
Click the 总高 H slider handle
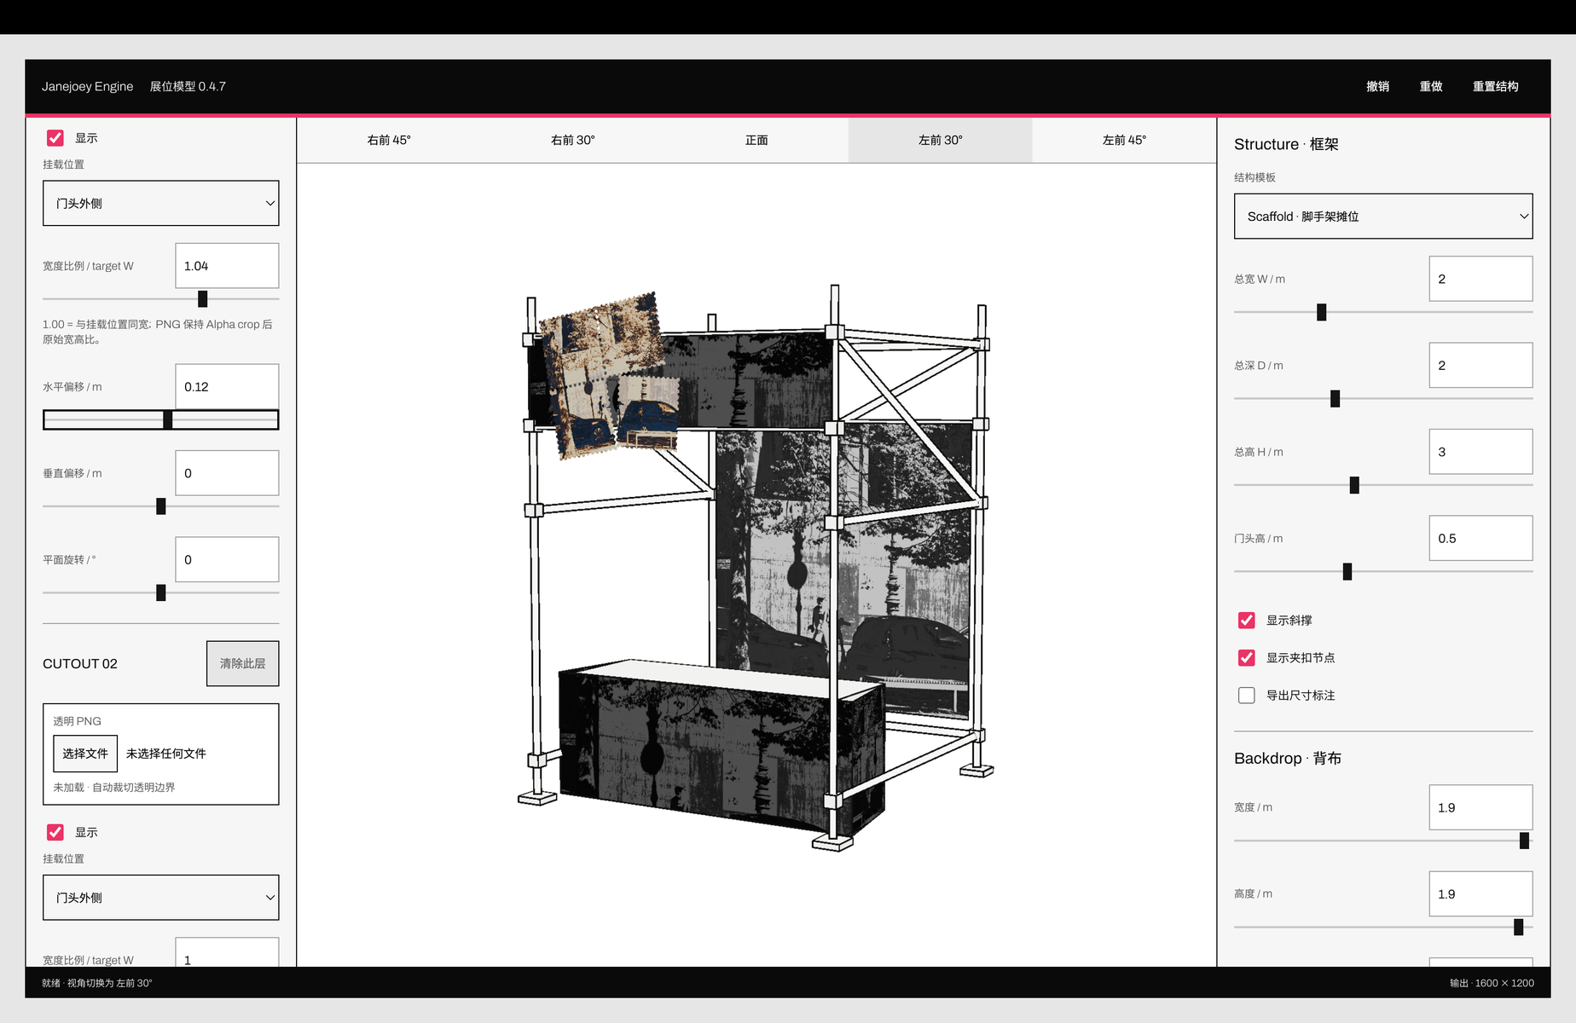1354,485
